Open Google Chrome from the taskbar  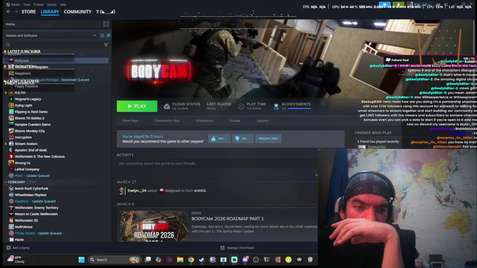coord(191,260)
